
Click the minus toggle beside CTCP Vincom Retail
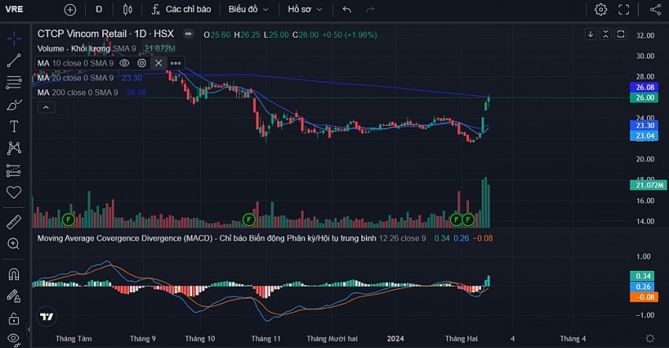tap(188, 34)
